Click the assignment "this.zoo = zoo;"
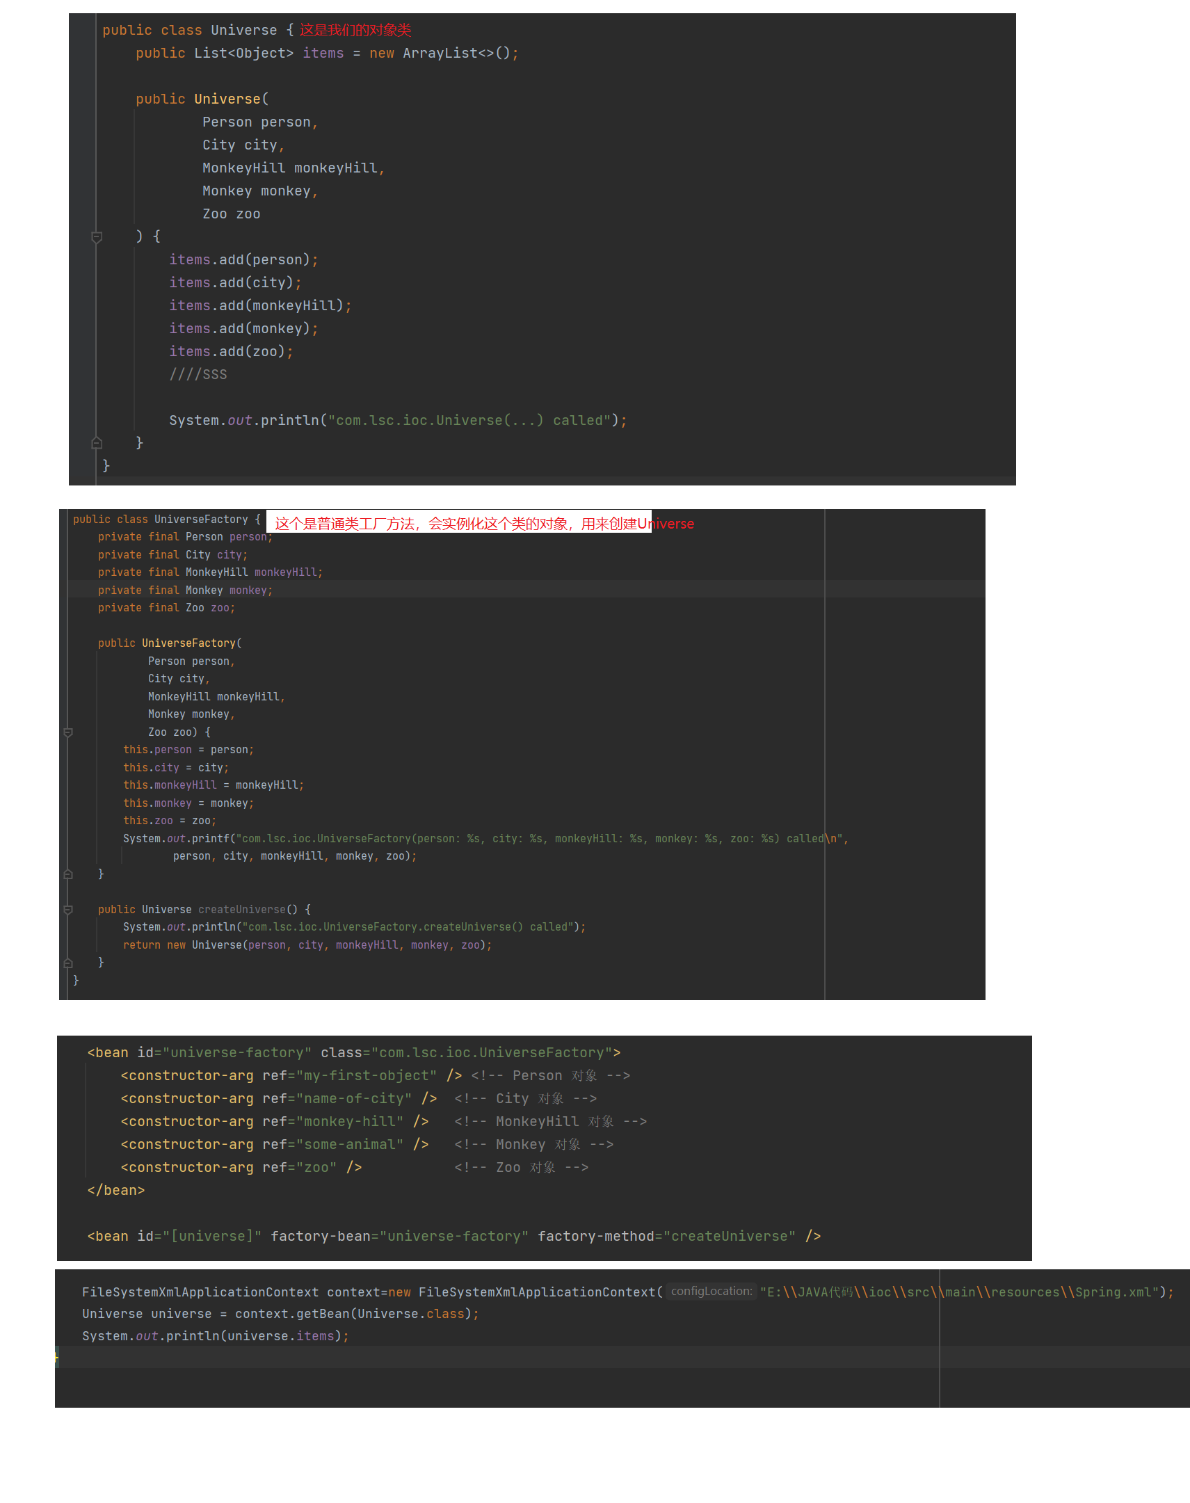 tap(170, 821)
